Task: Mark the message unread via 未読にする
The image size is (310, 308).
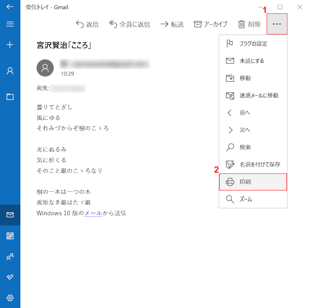Action: 253,60
